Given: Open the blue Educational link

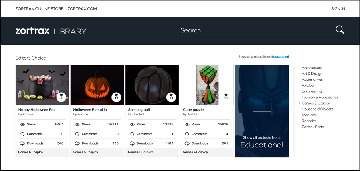Looking at the screenshot, I should pyautogui.click(x=280, y=57).
